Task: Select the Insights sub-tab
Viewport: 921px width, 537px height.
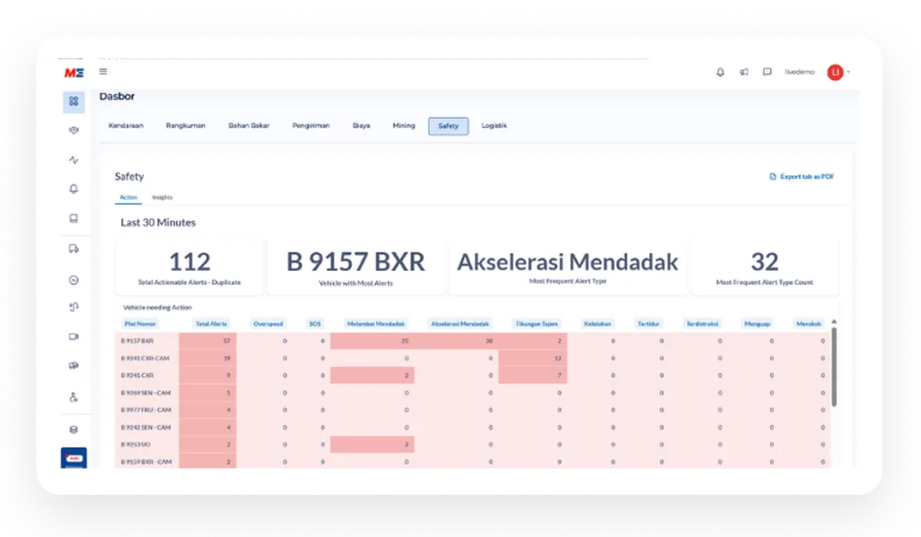Action: [x=162, y=197]
